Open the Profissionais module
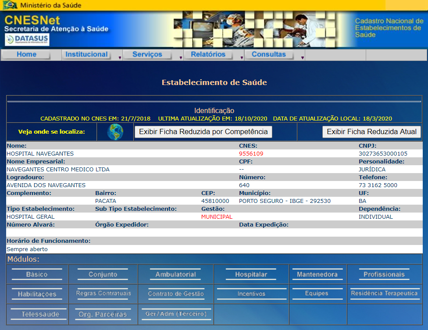Image resolution: width=428 pixels, height=330 pixels. tap(384, 274)
